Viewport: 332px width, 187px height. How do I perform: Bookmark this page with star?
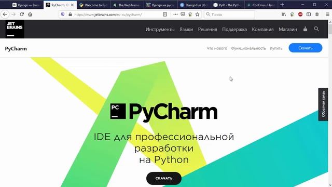click(x=197, y=15)
